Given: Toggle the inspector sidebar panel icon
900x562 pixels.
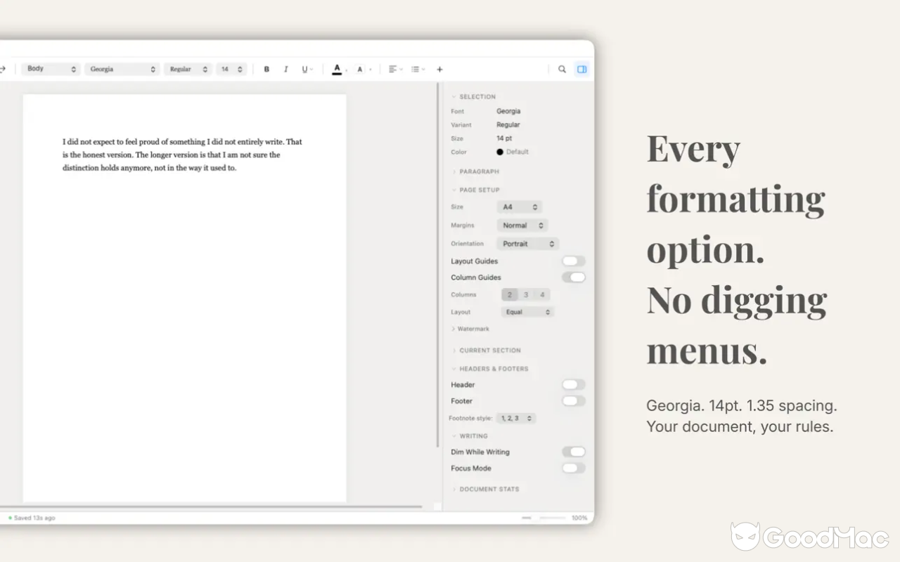Looking at the screenshot, I should click(x=581, y=69).
